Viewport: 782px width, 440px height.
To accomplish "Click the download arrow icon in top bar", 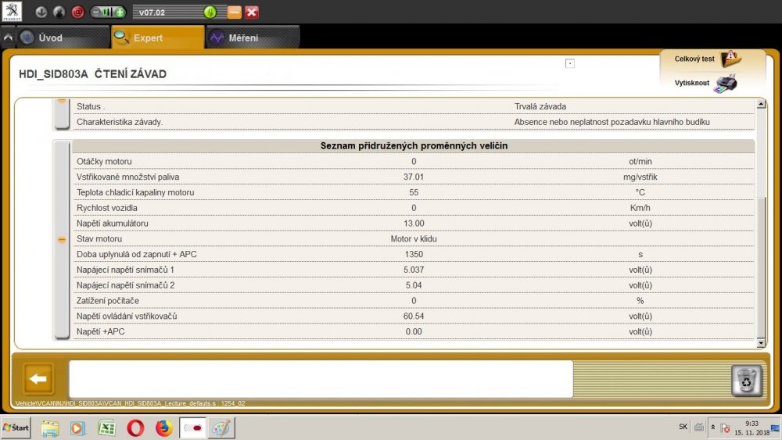I will click(x=41, y=12).
